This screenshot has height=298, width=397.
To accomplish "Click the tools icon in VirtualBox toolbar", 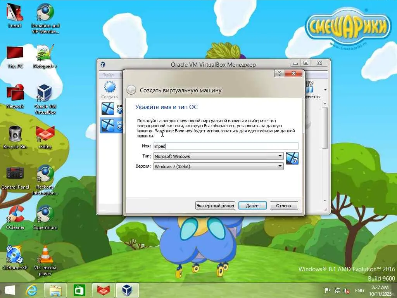I will pos(310,87).
